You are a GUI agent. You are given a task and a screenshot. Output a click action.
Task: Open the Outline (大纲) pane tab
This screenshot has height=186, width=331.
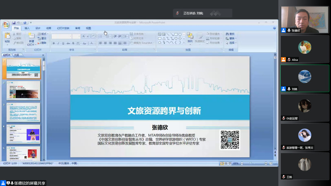17,55
